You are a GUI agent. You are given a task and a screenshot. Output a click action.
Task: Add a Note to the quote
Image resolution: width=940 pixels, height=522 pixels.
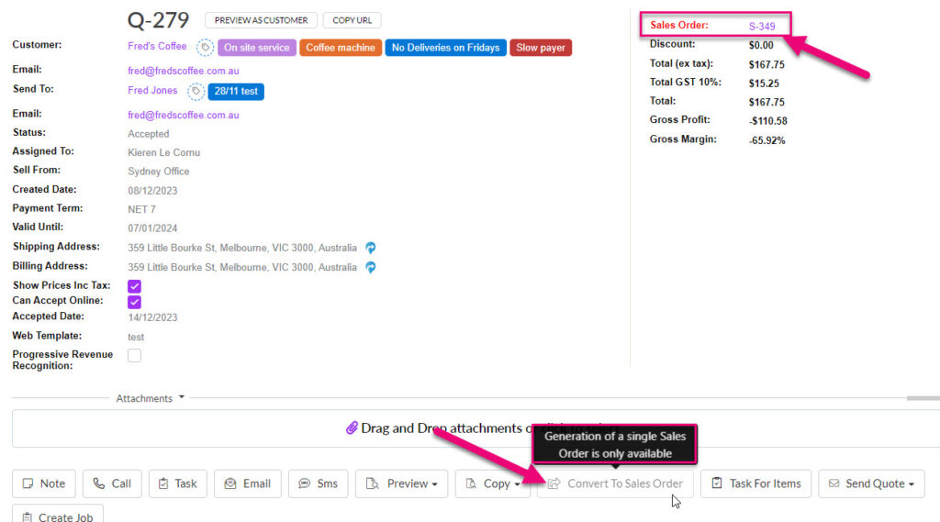click(x=44, y=483)
